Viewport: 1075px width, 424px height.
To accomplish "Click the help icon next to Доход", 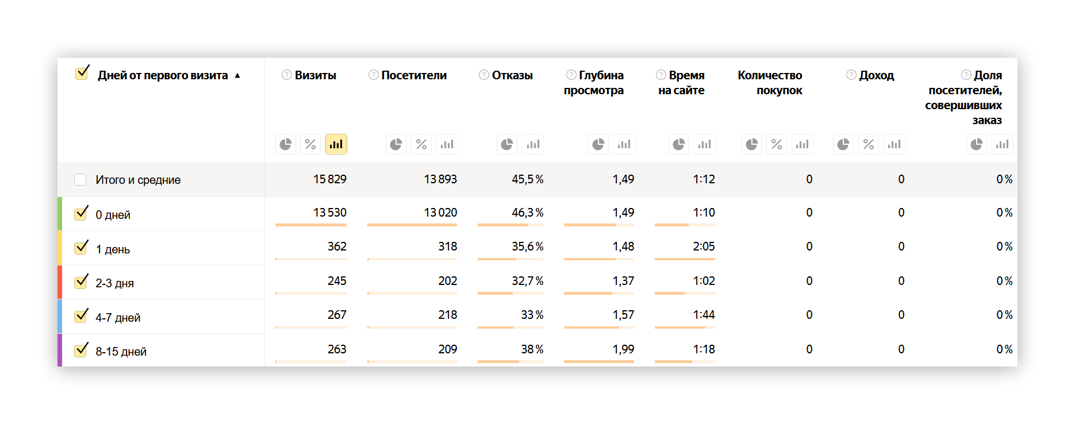I will click(851, 75).
